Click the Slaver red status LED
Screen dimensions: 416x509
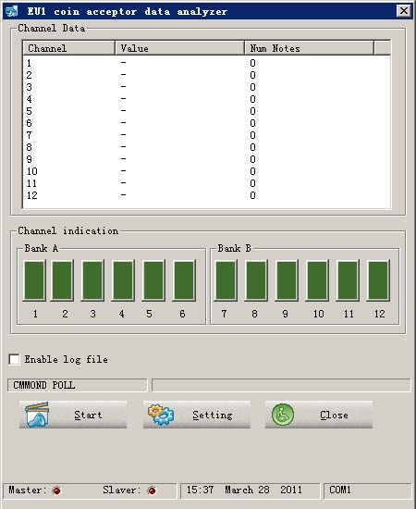(x=152, y=490)
